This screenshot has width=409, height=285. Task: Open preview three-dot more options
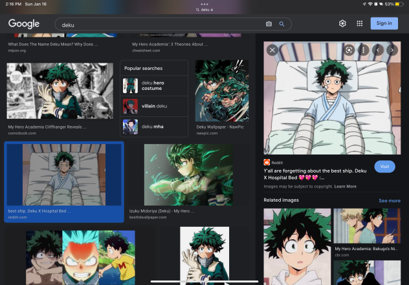(363, 50)
